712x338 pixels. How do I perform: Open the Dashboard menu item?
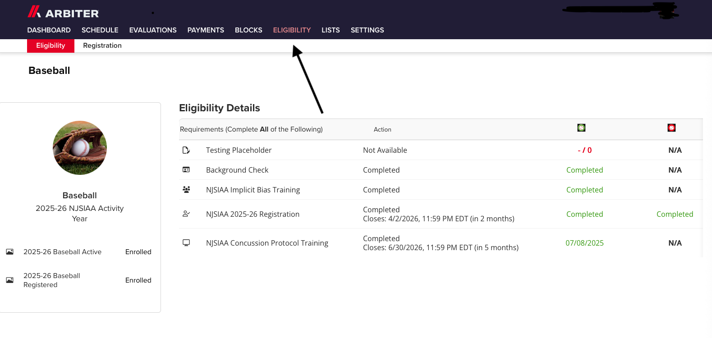pos(49,30)
